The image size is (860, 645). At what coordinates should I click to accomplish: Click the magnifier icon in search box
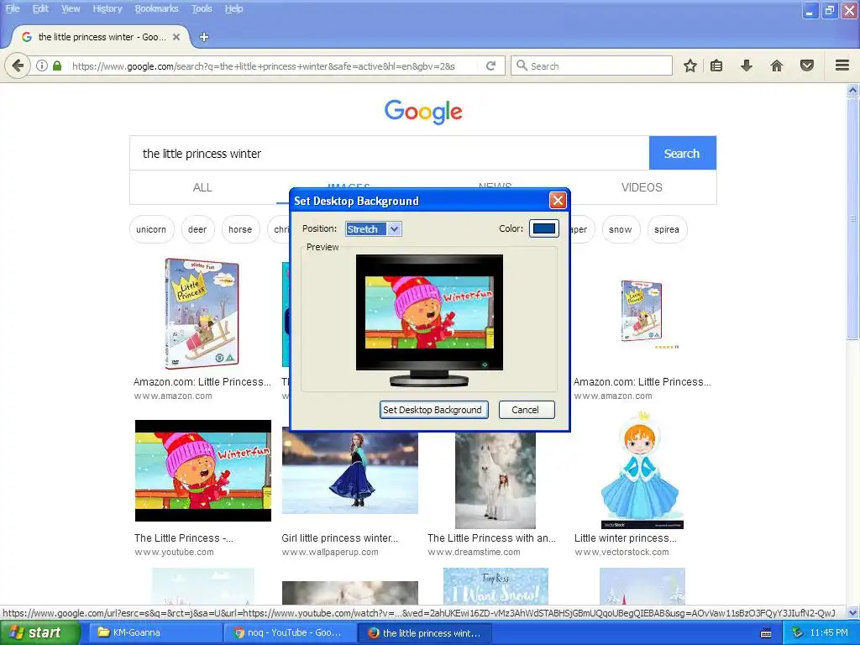click(522, 66)
